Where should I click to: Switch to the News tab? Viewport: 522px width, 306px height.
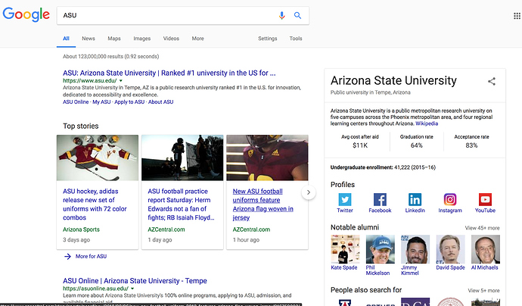pos(89,39)
